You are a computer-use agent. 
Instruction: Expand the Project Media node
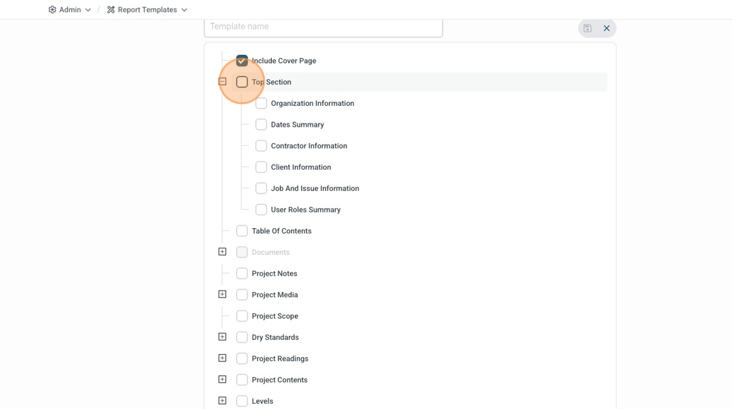point(222,294)
